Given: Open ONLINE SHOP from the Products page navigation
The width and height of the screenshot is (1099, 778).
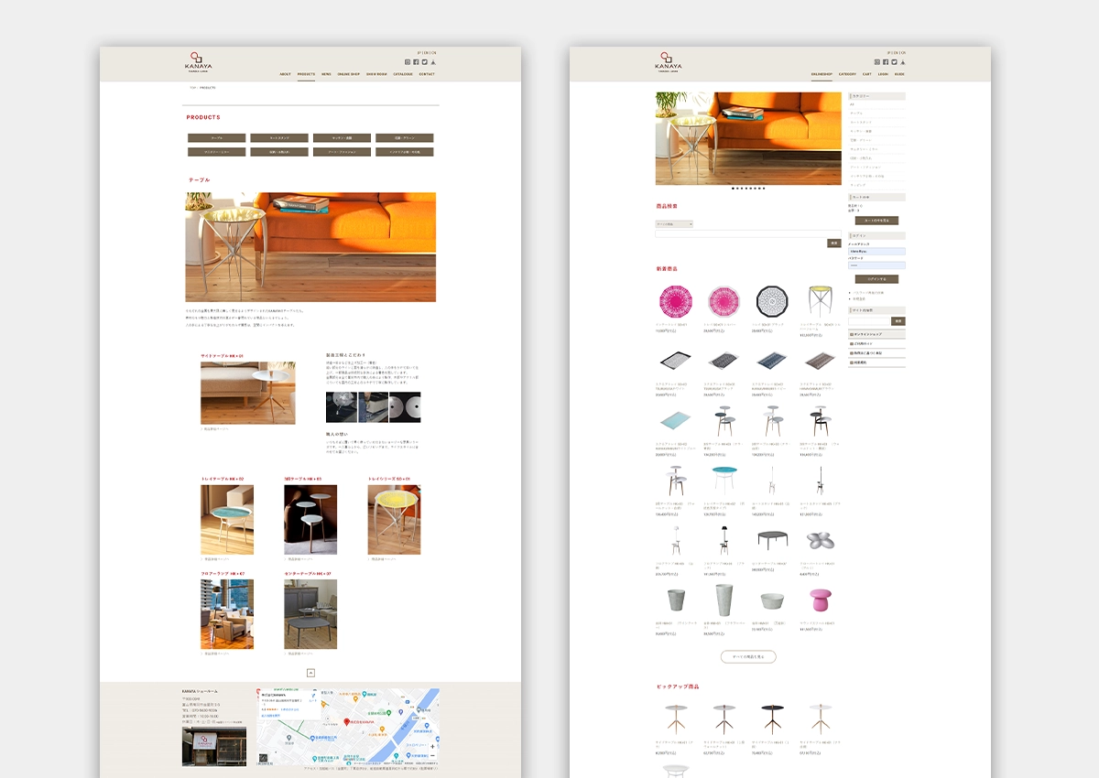Looking at the screenshot, I should tap(349, 74).
